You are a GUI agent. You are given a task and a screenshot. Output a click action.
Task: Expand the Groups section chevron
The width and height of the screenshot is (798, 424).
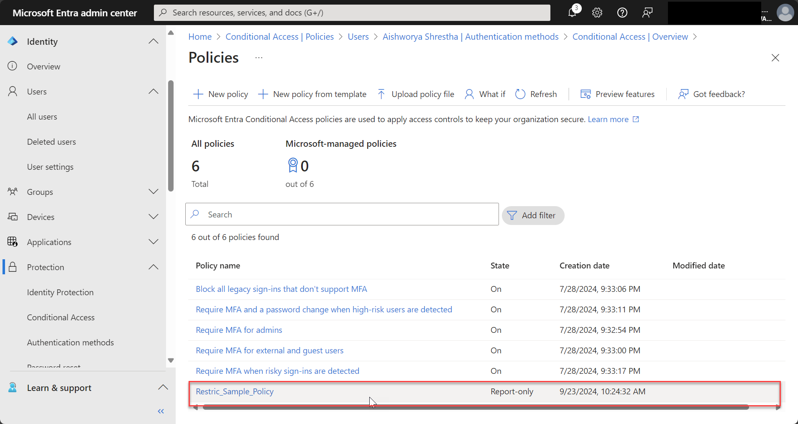(x=153, y=192)
